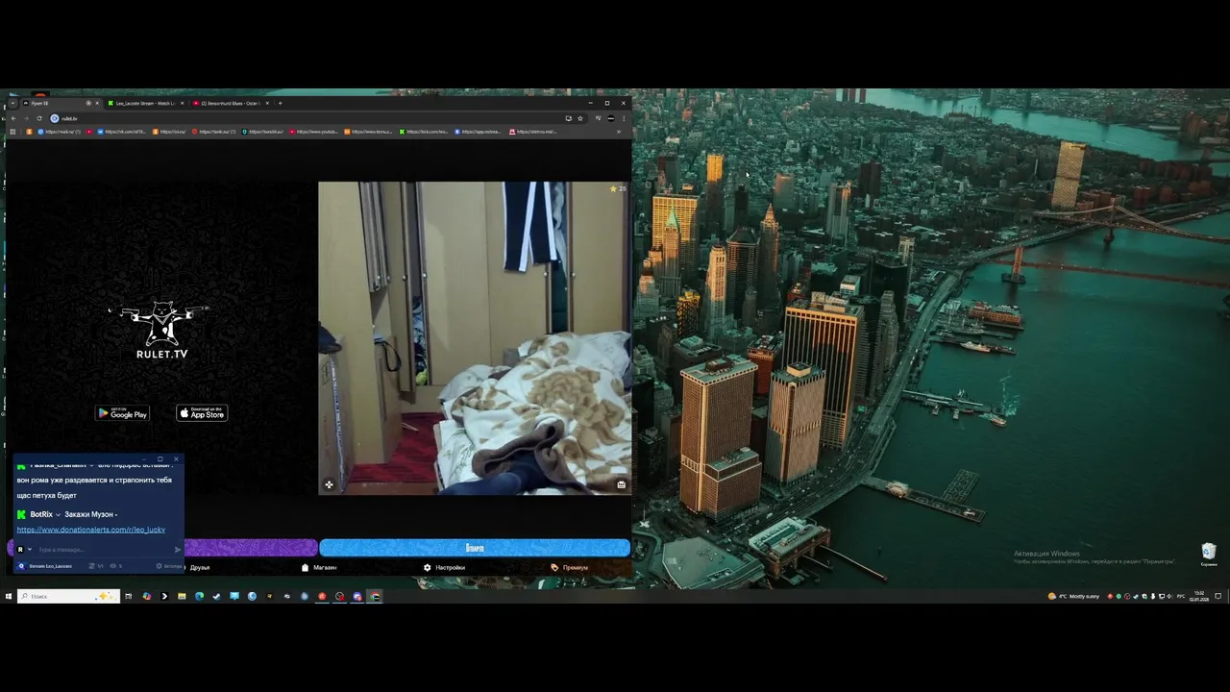Open the chat identity dropdown
The width and height of the screenshot is (1230, 692).
(30, 550)
